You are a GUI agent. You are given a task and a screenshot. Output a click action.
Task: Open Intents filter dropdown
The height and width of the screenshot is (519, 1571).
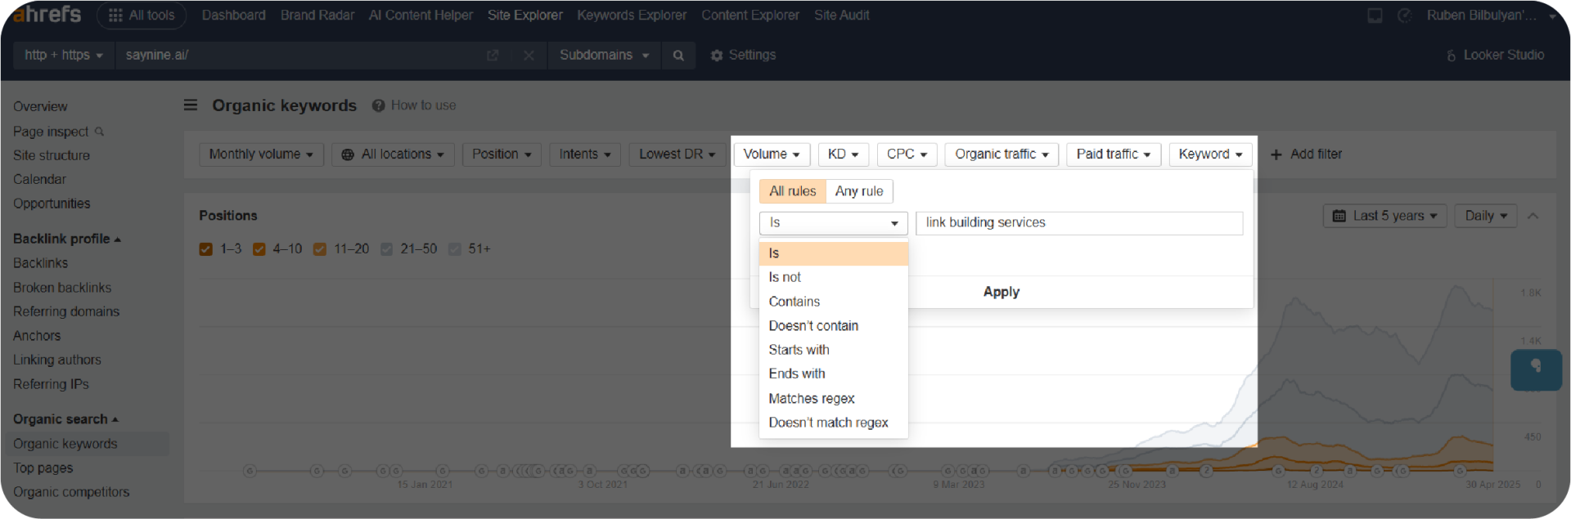(x=585, y=154)
